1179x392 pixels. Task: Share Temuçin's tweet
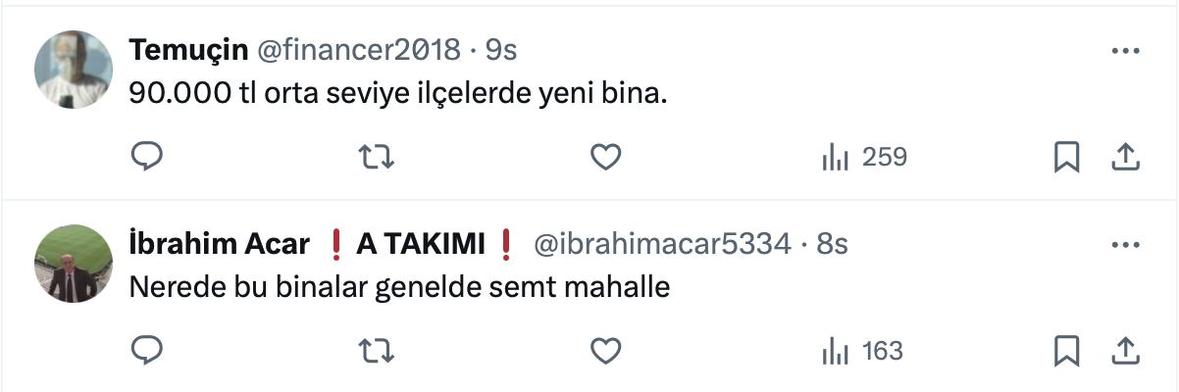click(x=1124, y=157)
